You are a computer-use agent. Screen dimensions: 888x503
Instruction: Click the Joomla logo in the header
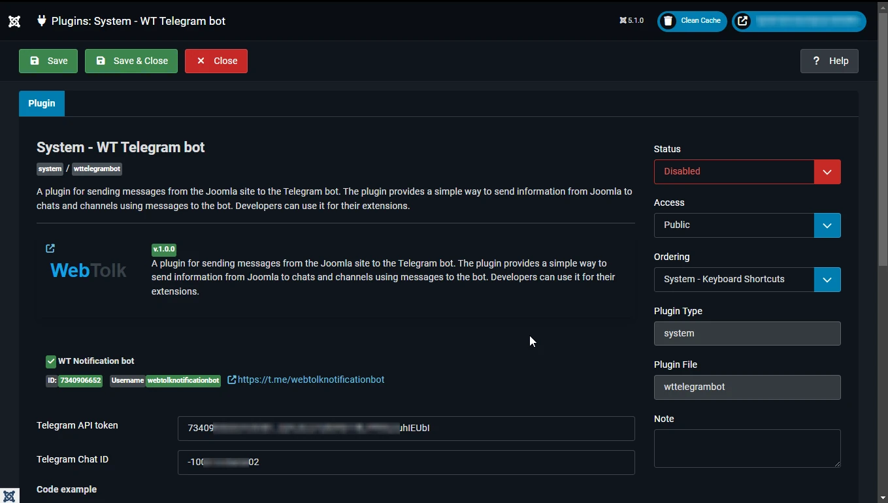pos(14,21)
